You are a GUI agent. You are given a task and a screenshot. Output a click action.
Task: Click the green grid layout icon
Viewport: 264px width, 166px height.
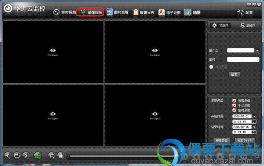(38, 155)
